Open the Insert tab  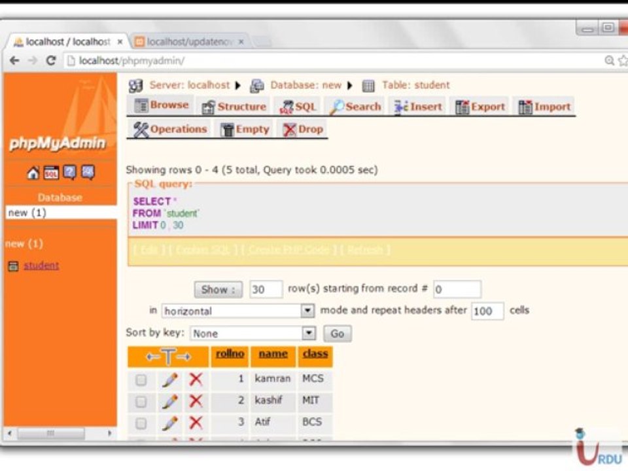418,107
